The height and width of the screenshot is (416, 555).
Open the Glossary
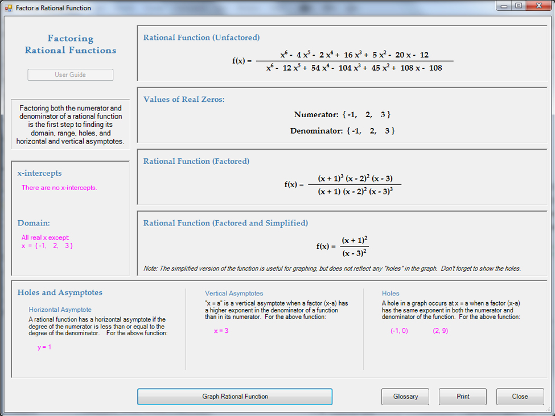pyautogui.click(x=405, y=397)
